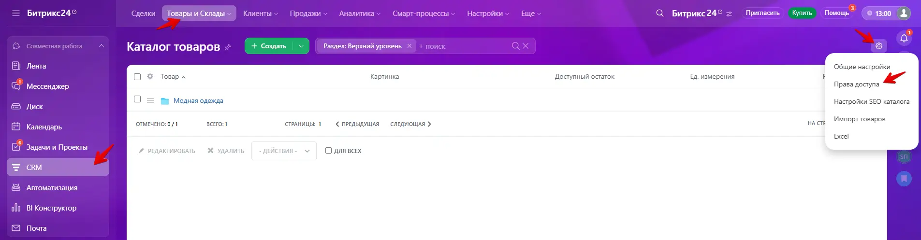
Task: Pin the Каталог товаров page
Action: point(228,47)
